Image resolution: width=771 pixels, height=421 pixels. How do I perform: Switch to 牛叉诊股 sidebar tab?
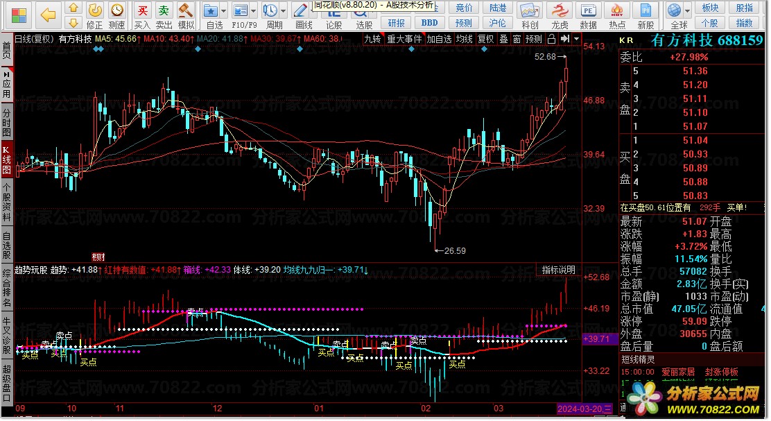[x=6, y=336]
